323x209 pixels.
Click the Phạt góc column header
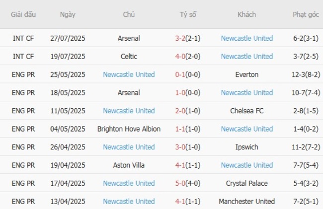coord(306,14)
